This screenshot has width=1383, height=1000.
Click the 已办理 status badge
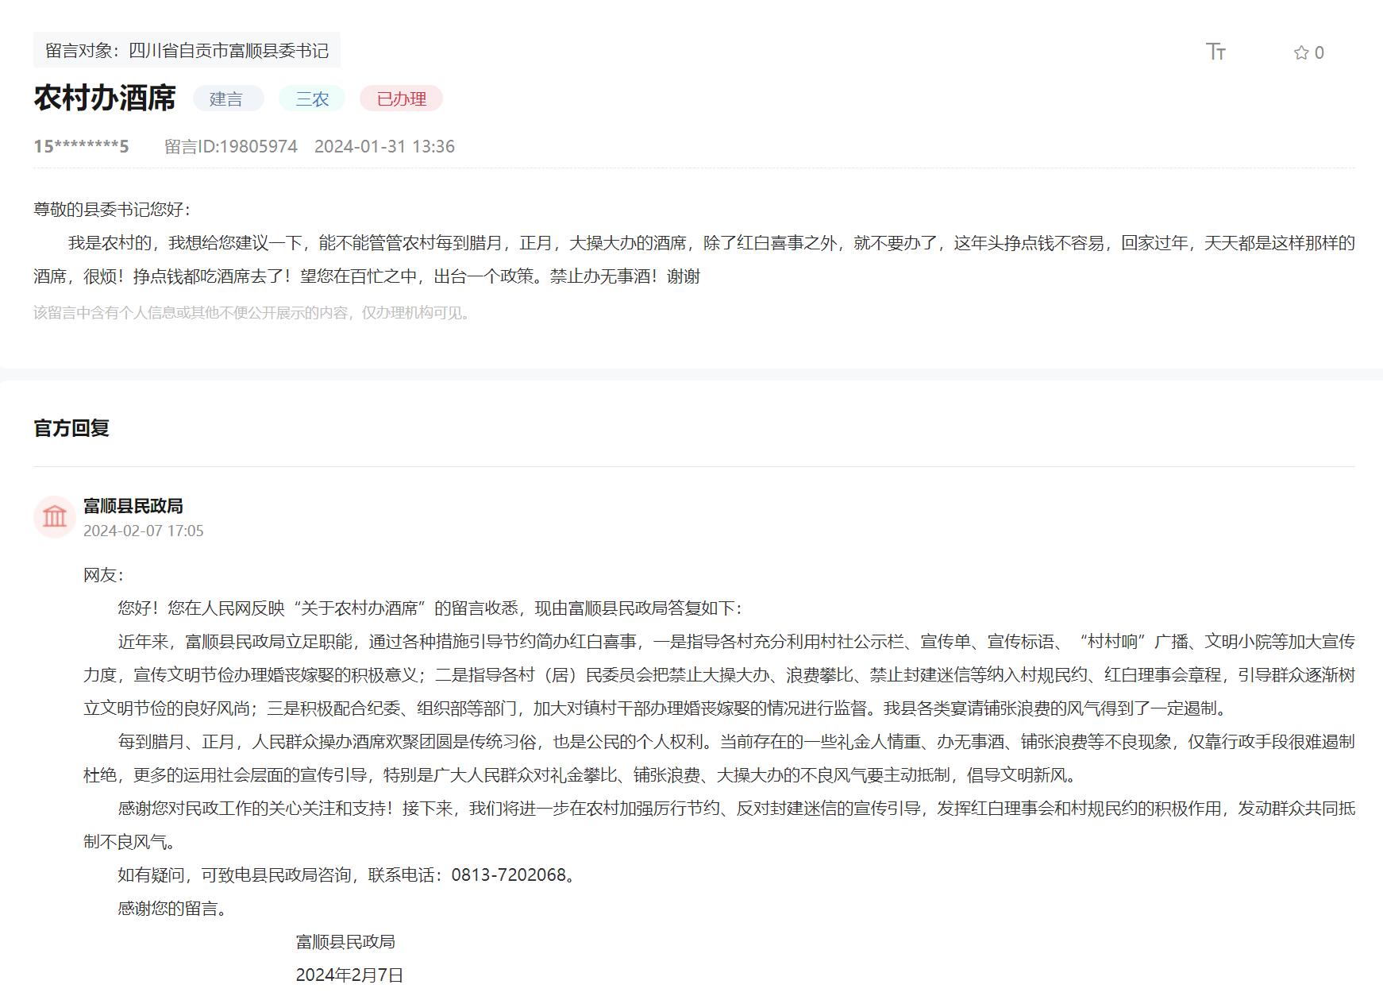point(401,98)
